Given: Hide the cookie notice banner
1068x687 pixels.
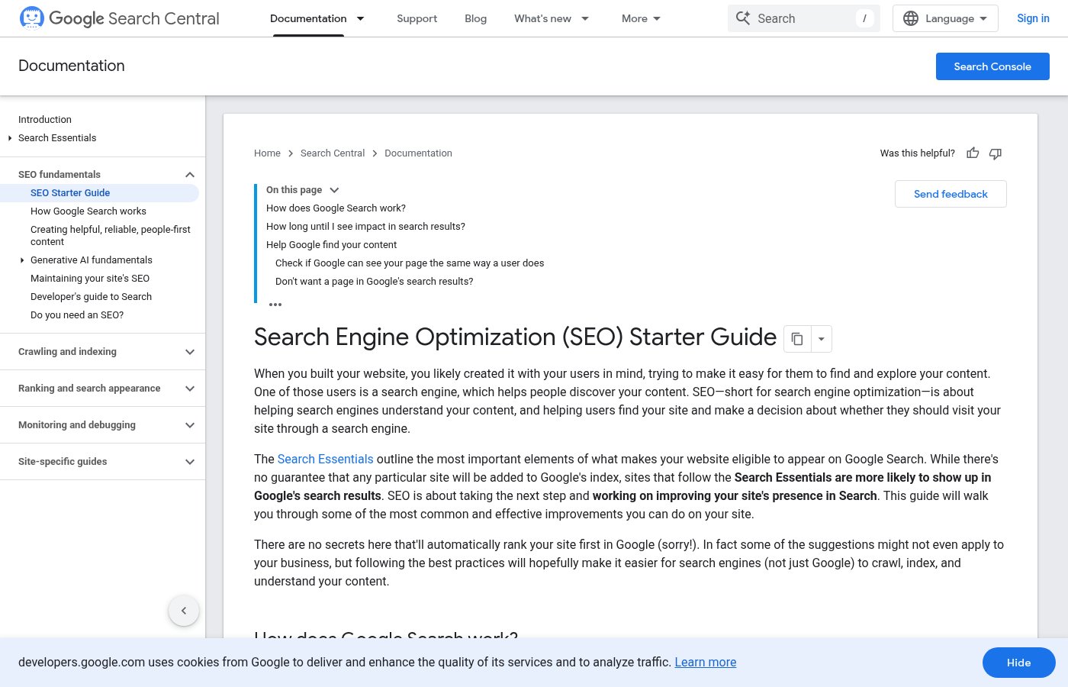Looking at the screenshot, I should (1018, 663).
